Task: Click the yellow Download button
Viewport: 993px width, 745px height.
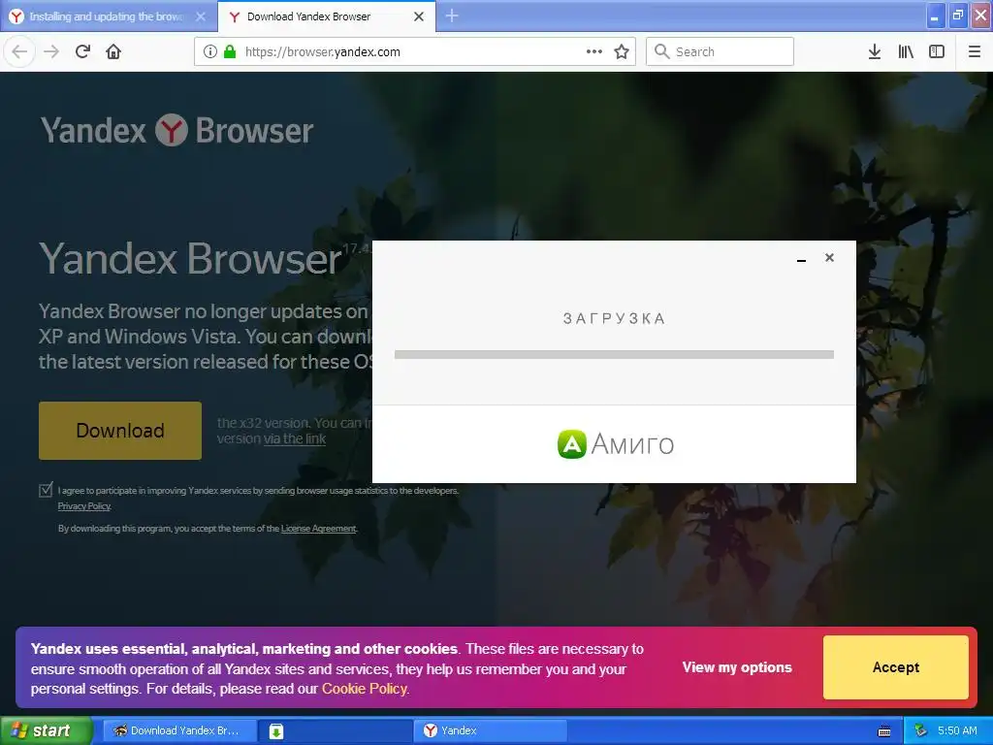Action: point(120,430)
